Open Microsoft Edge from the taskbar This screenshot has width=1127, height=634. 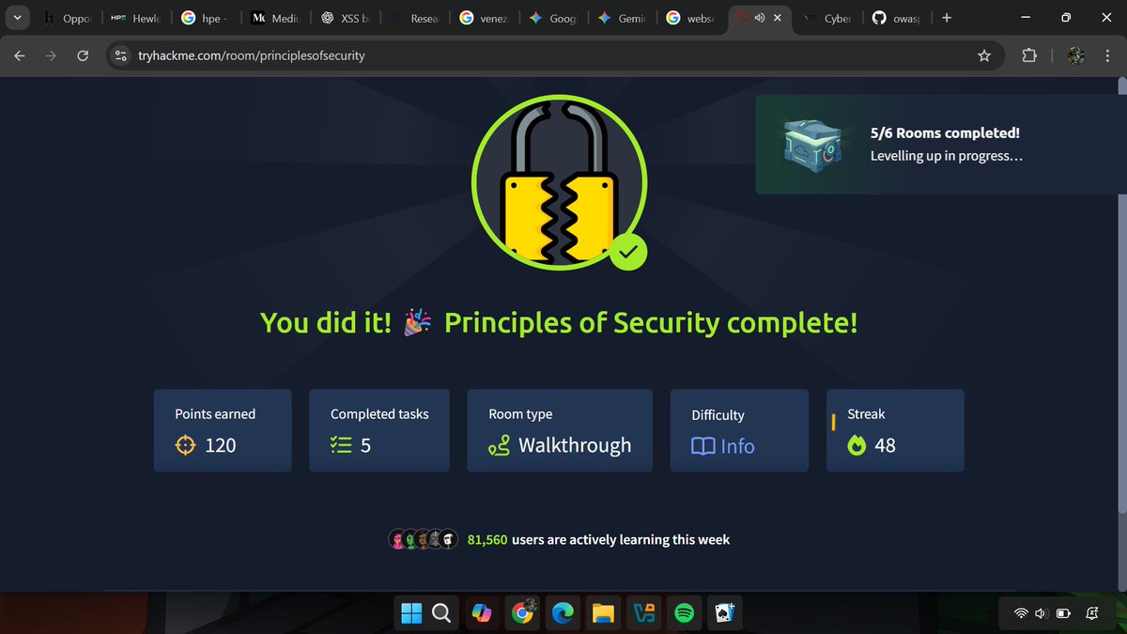point(563,613)
